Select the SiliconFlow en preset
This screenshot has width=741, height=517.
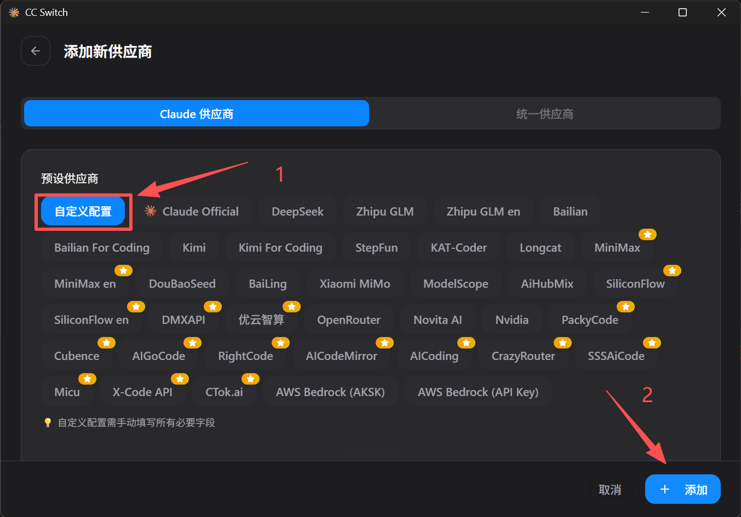(91, 320)
